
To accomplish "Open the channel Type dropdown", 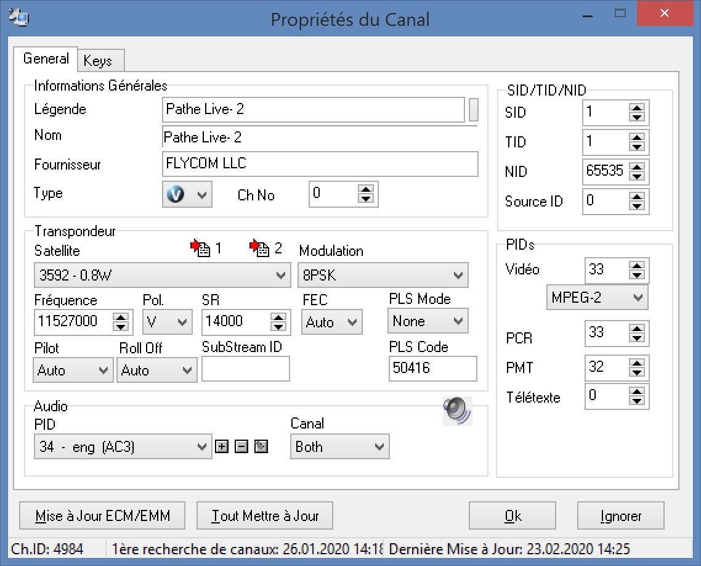I will point(188,194).
